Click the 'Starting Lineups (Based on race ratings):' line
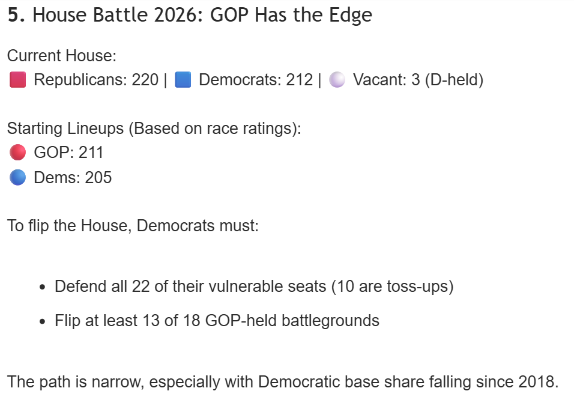This screenshot has height=394, width=574. [154, 129]
